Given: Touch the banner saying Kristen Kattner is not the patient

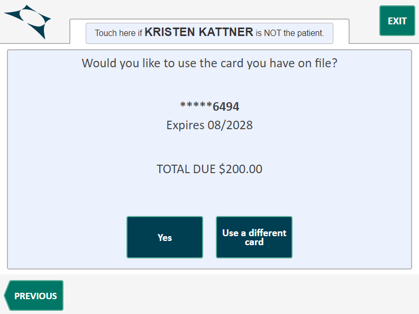Looking at the screenshot, I should tap(210, 33).
